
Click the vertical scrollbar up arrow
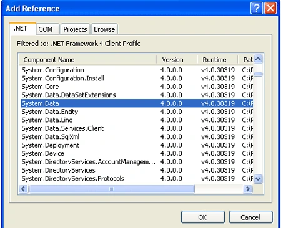click(258, 59)
